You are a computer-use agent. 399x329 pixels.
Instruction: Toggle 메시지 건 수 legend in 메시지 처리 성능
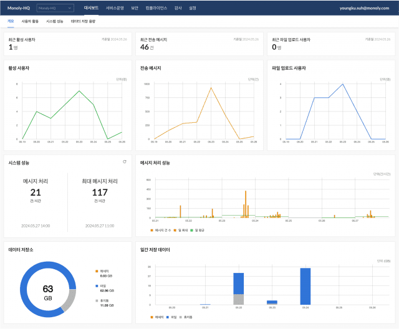pos(163,230)
